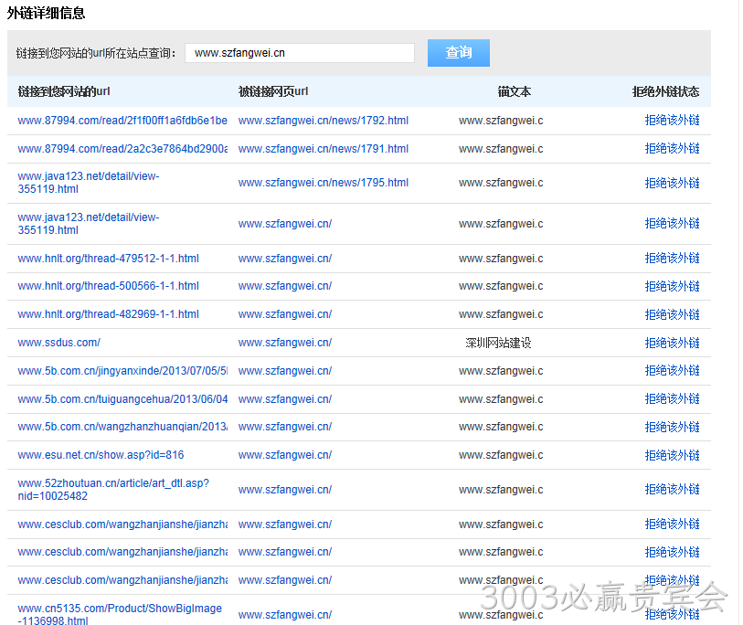Click the 外链详细信息 heading

click(46, 14)
